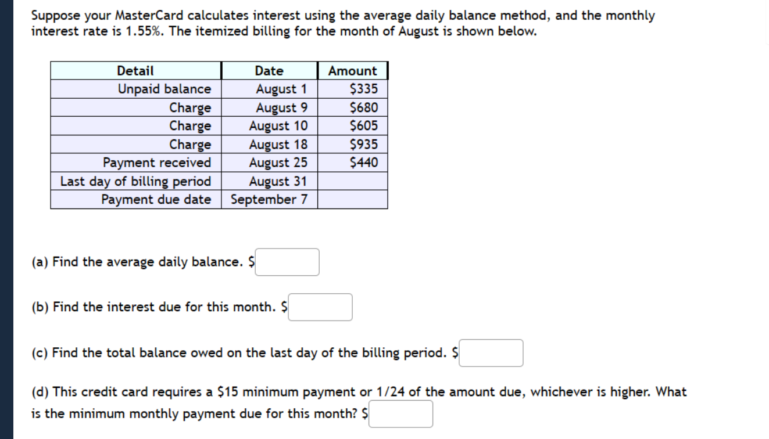Click the August 18 date cell
Viewport: 769px width, 439px height.
point(269,145)
